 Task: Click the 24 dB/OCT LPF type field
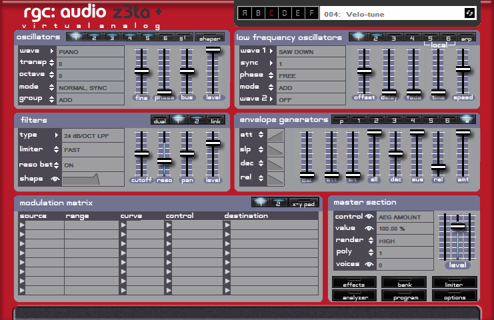tap(93, 135)
